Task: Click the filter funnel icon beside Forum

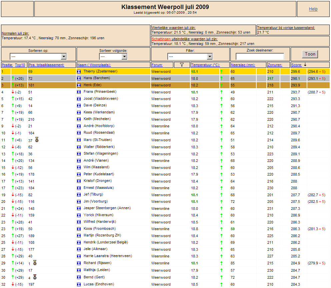Action: 182,65
